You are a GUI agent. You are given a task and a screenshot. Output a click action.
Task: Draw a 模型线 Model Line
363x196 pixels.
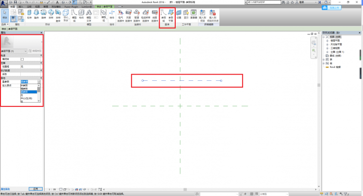click(75, 16)
